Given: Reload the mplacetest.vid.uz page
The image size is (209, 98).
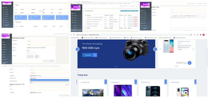Looking at the screenshot, I should pyautogui.click(x=74, y=35).
